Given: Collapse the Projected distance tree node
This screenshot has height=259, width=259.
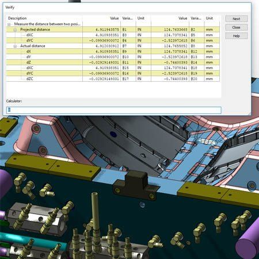Looking at the screenshot, I should [15, 30].
